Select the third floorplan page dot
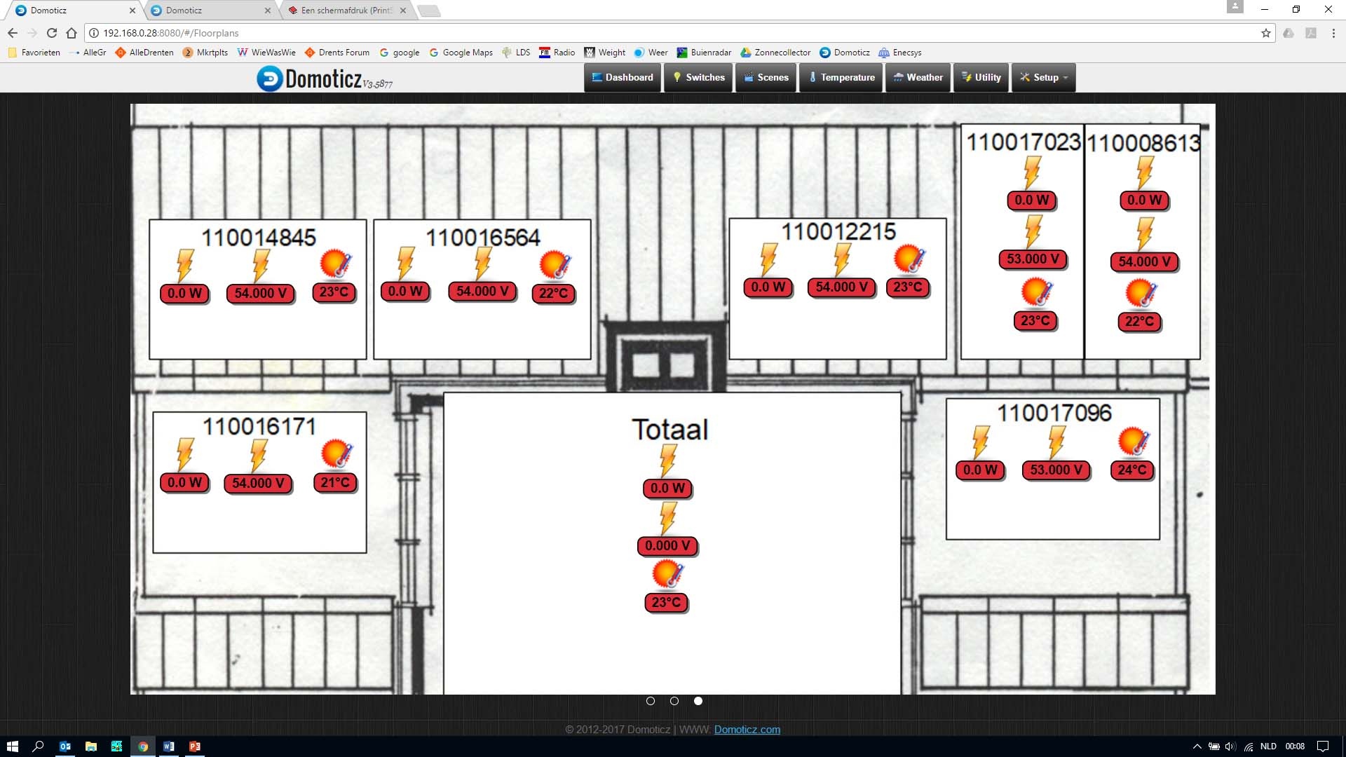The image size is (1346, 757). (698, 701)
